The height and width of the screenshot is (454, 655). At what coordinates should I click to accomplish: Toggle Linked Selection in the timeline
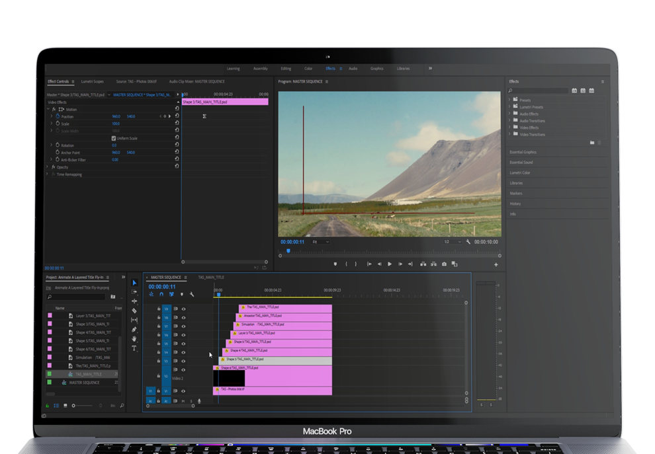[x=171, y=294]
